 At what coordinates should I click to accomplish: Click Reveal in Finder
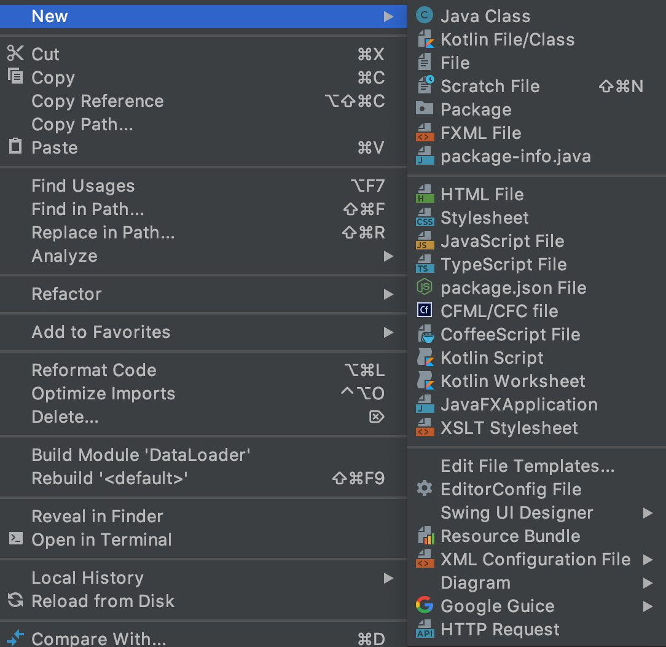97,516
